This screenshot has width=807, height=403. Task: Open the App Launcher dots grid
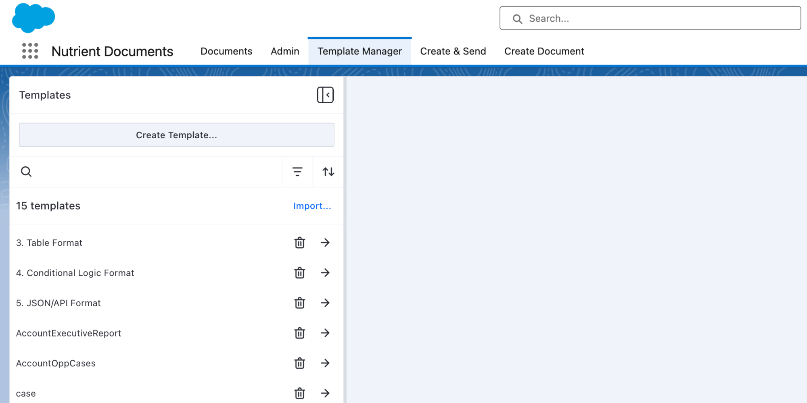click(30, 51)
